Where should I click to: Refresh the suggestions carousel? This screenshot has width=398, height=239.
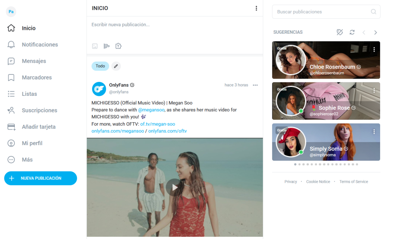[x=352, y=33]
